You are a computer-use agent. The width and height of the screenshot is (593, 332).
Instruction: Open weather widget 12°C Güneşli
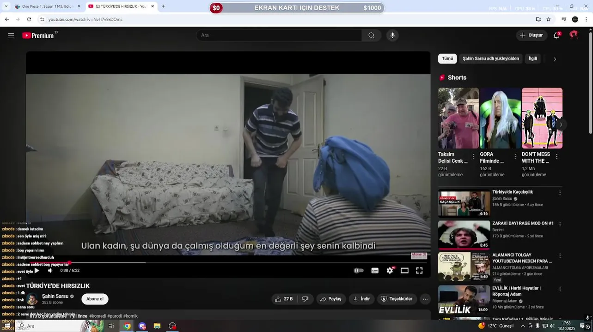point(496,326)
